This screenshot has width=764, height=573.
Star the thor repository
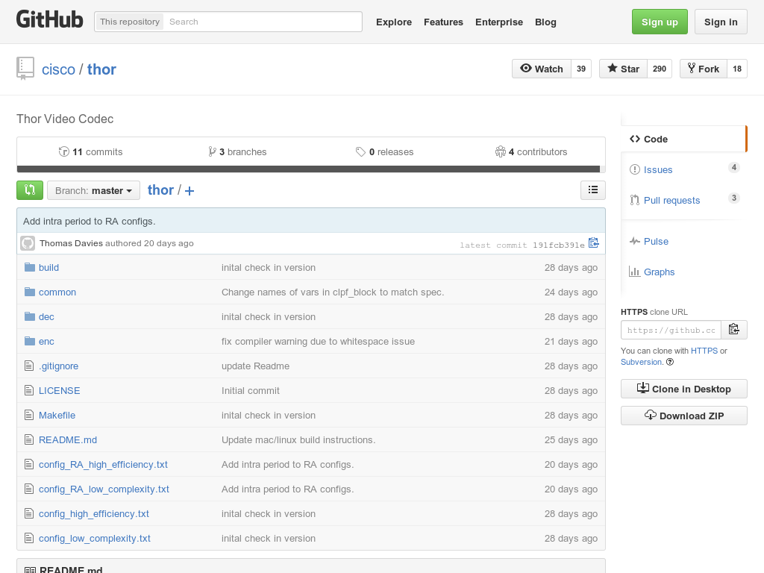click(x=623, y=69)
